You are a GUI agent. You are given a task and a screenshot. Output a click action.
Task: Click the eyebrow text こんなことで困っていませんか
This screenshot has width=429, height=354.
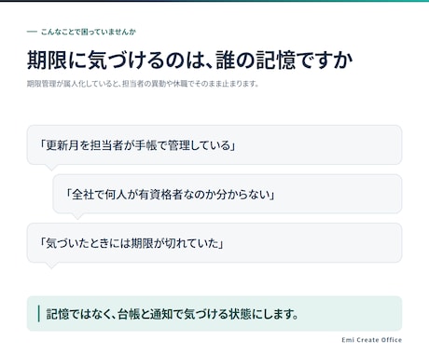(89, 32)
